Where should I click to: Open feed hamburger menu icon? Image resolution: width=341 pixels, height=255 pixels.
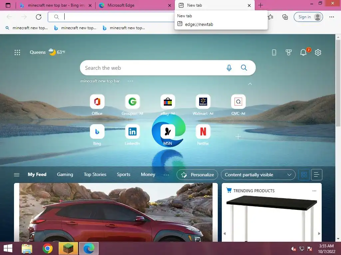tap(17, 175)
